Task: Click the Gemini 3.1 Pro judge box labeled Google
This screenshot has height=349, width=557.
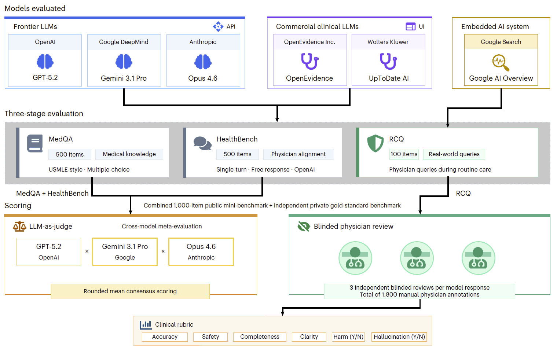Action: point(125,252)
